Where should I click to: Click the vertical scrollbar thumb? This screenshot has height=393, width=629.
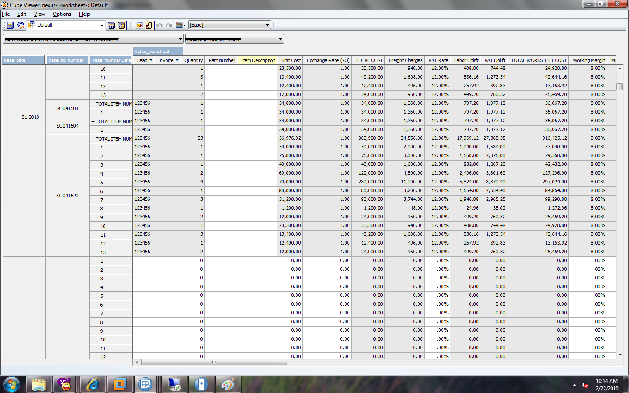pyautogui.click(x=619, y=86)
